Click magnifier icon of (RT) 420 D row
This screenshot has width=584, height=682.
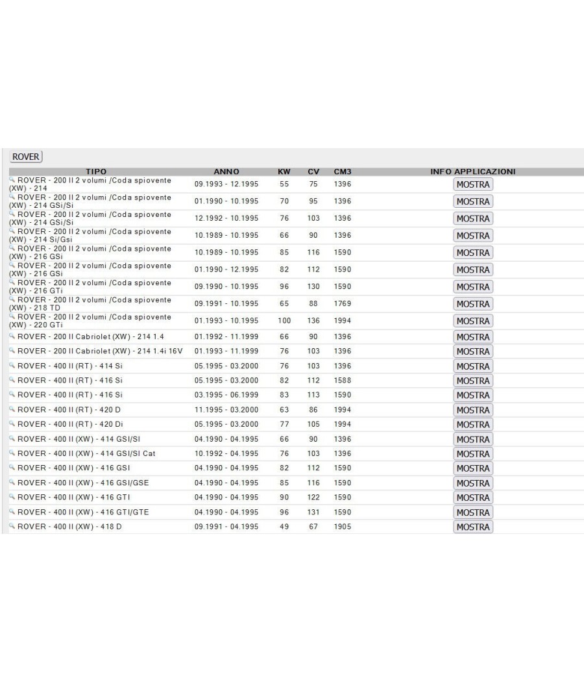pyautogui.click(x=12, y=409)
